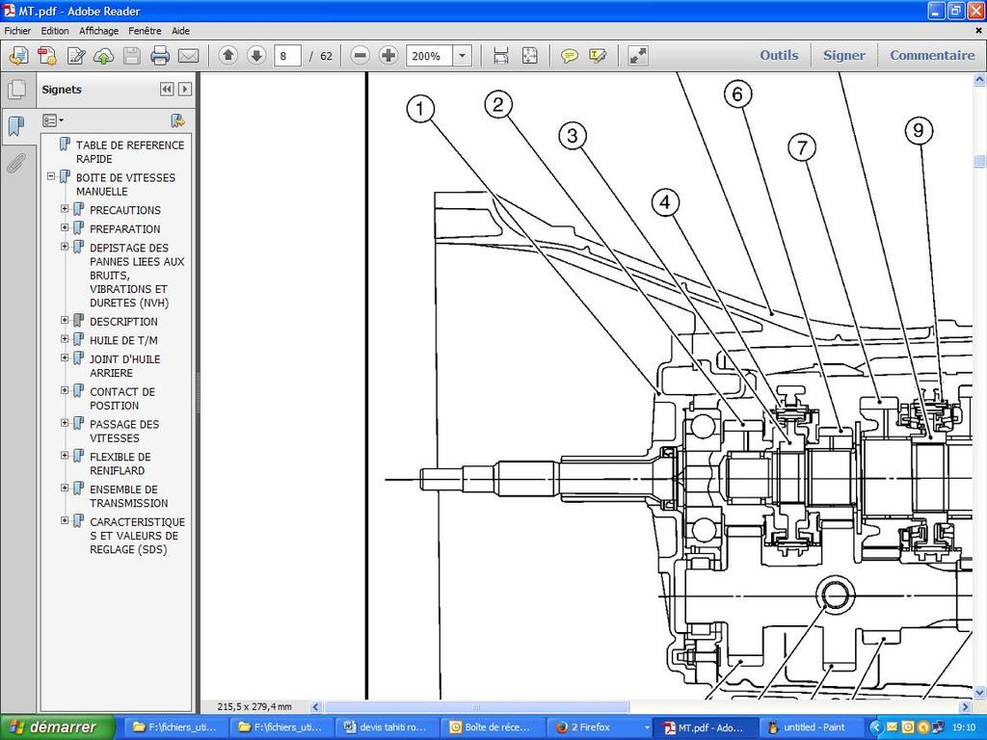Show the attachments paperclip panel
Viewport: 987px width, 740px height.
pos(16,163)
